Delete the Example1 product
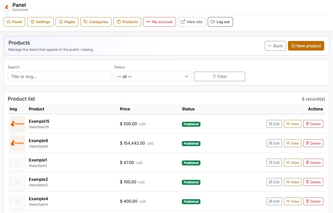 point(313,163)
